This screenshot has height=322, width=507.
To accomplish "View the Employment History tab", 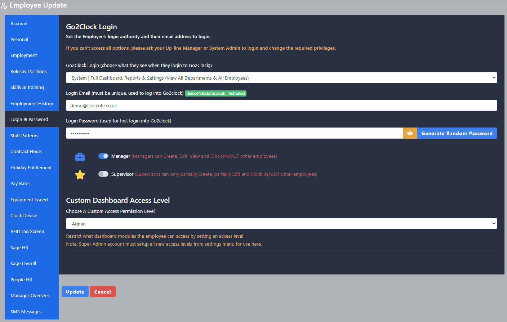I will pos(32,103).
